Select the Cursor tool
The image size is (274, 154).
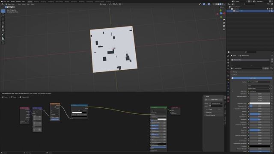3,15
